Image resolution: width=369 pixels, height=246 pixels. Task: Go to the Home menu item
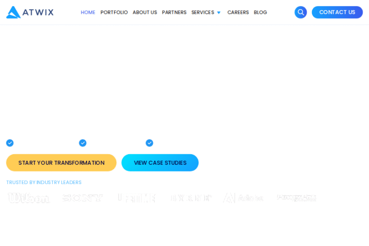[88, 12]
